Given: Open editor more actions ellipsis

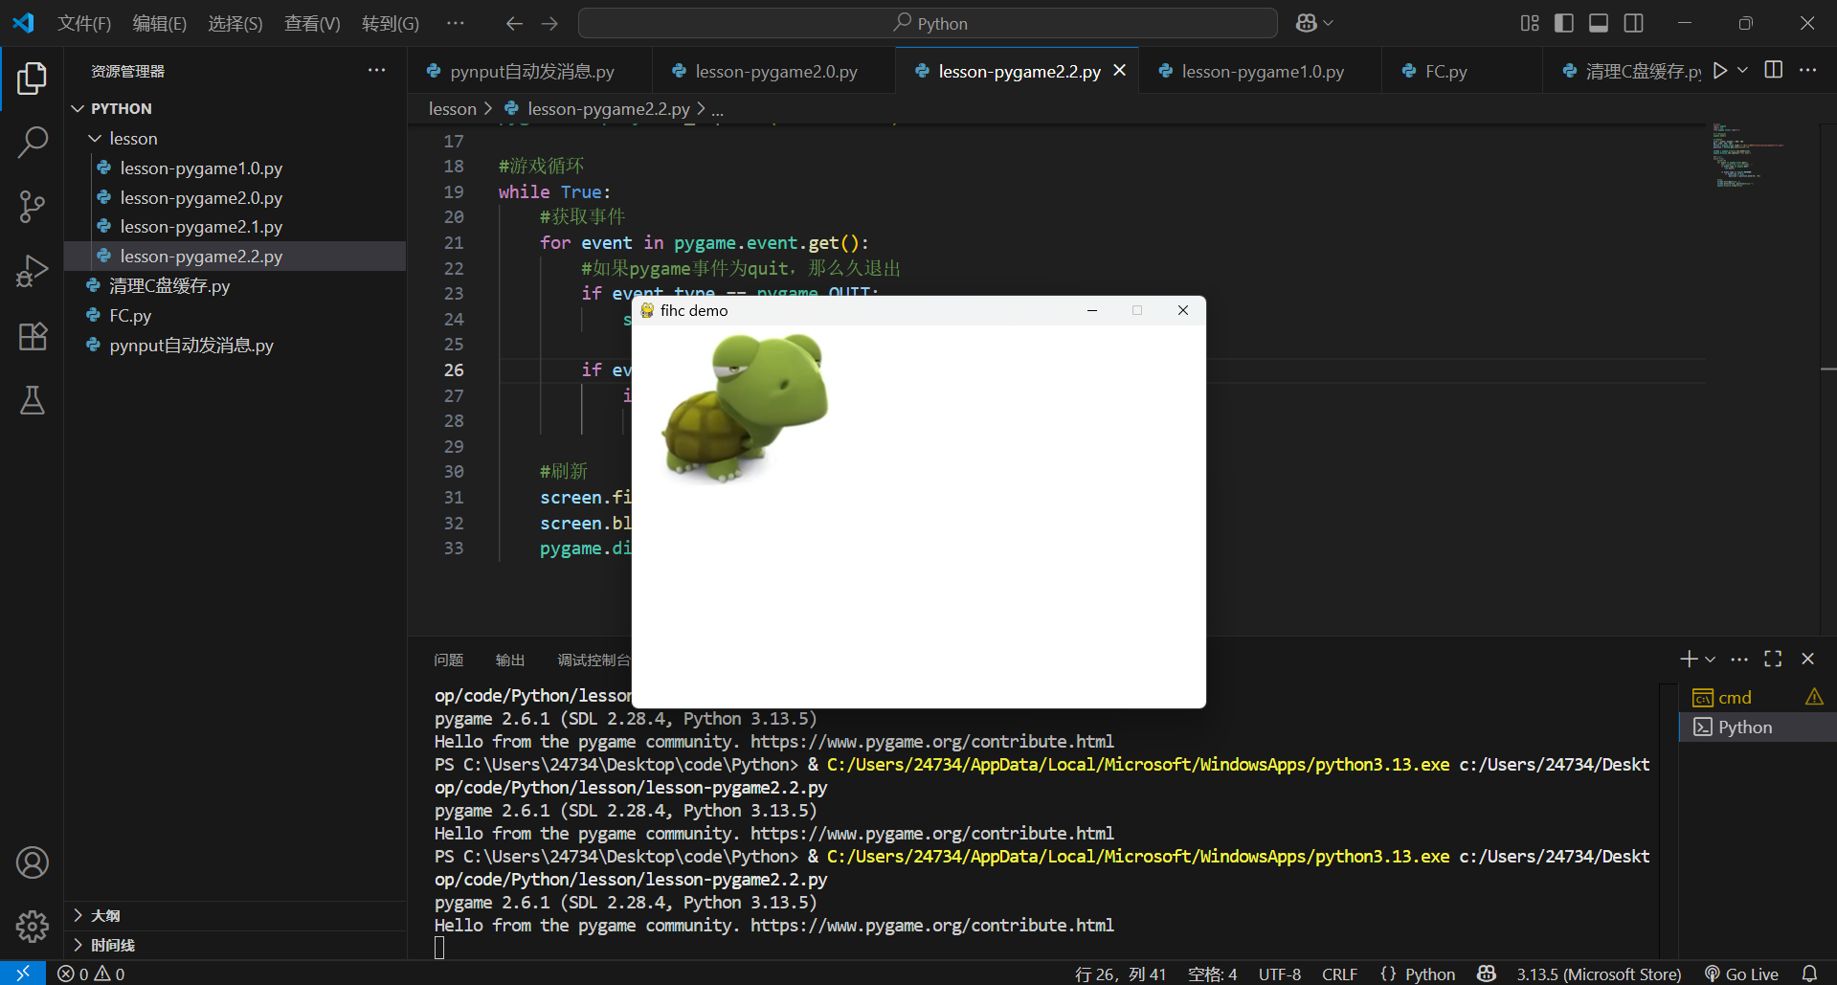Looking at the screenshot, I should click(x=1807, y=71).
